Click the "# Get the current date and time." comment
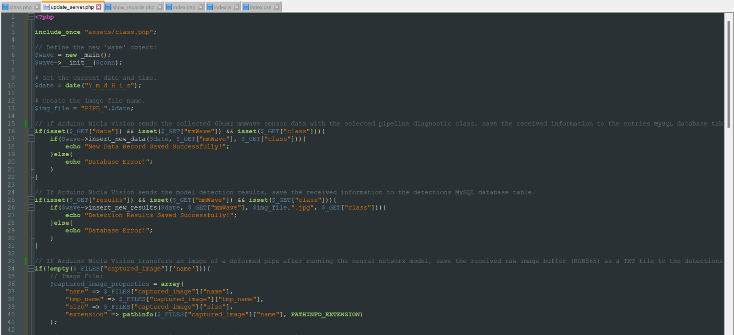This screenshot has width=734, height=335. coord(96,78)
